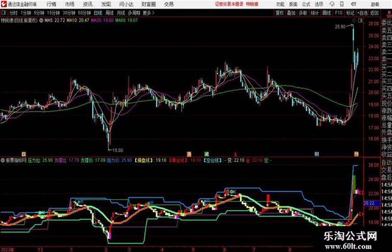The height and width of the screenshot is (252, 392).
Task: Click the MA60: 19.07 indicator value
Action: coord(126,20)
